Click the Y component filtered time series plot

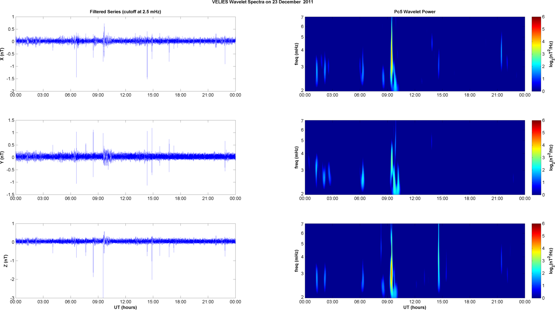pos(125,157)
